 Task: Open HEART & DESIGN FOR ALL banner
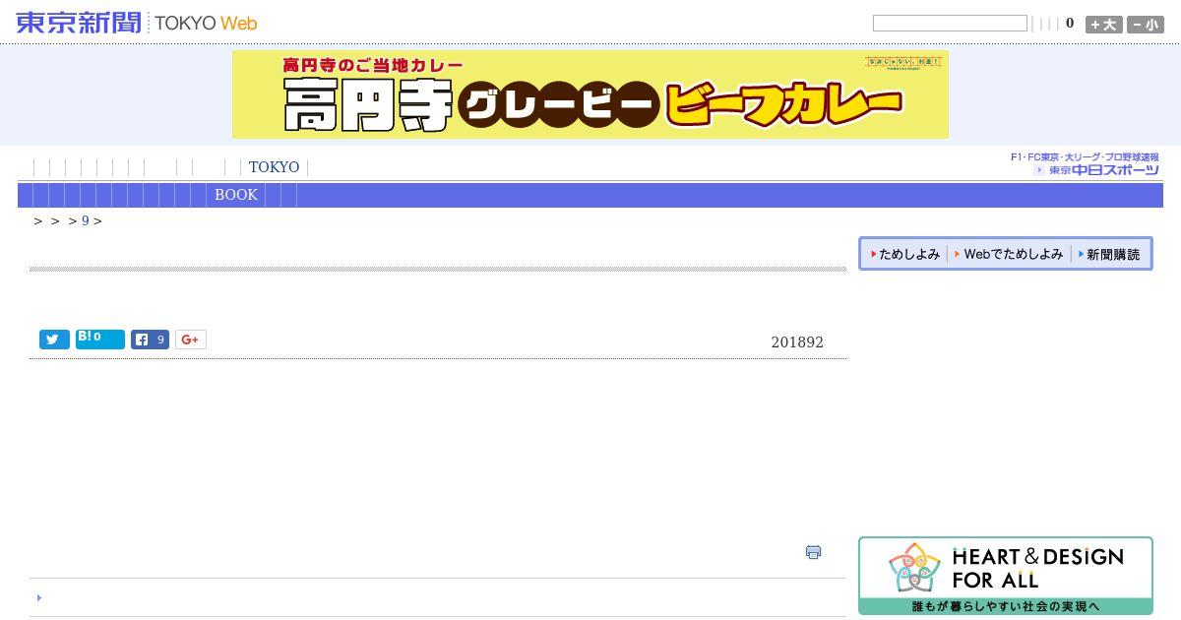click(x=1005, y=576)
